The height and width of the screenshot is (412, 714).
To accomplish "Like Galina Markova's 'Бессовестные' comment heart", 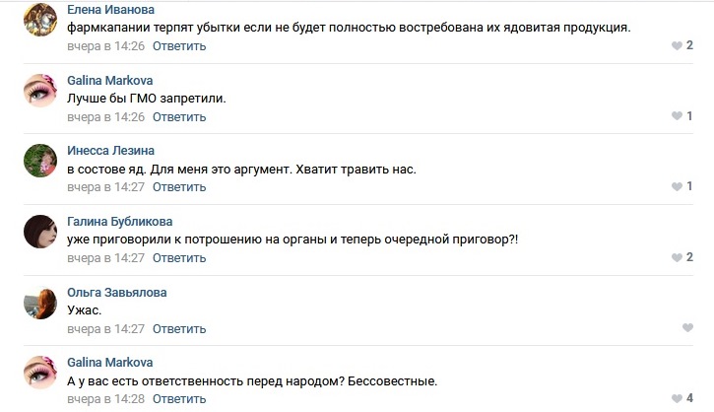I will [677, 399].
